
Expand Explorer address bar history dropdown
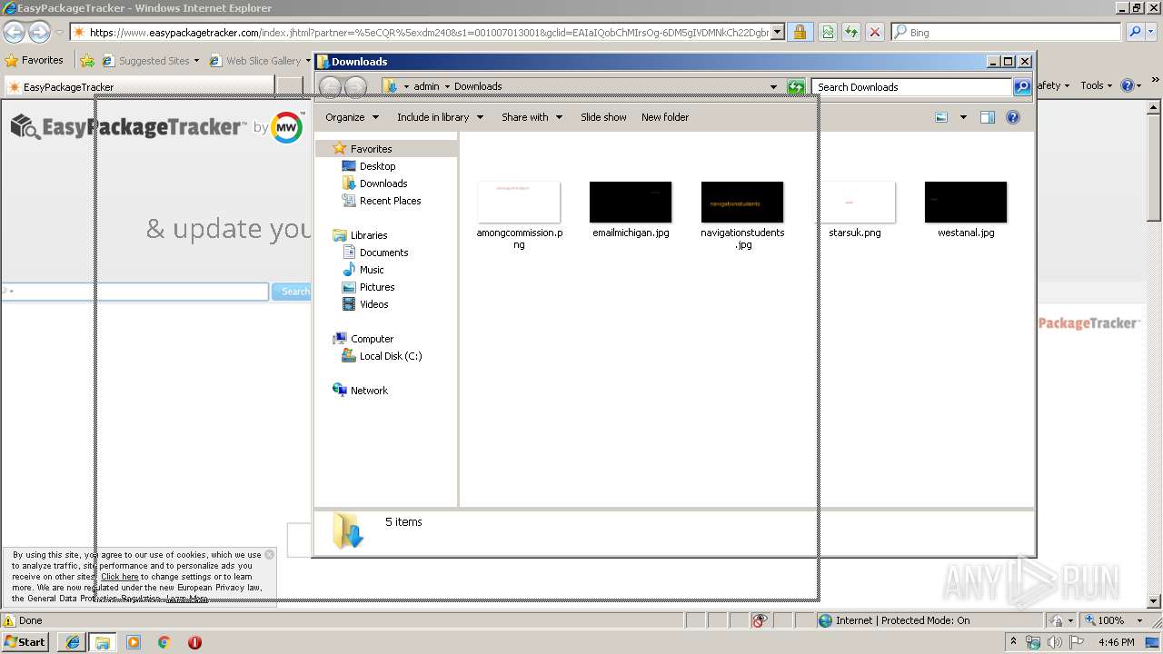pos(773,87)
